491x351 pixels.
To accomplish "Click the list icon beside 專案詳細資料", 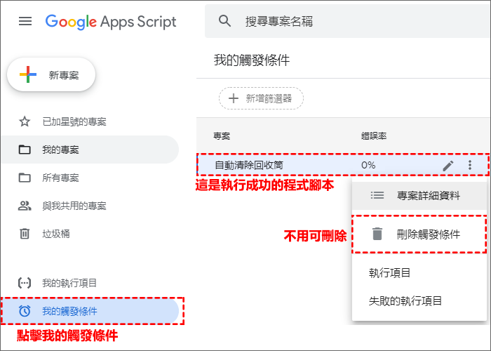I will (377, 196).
